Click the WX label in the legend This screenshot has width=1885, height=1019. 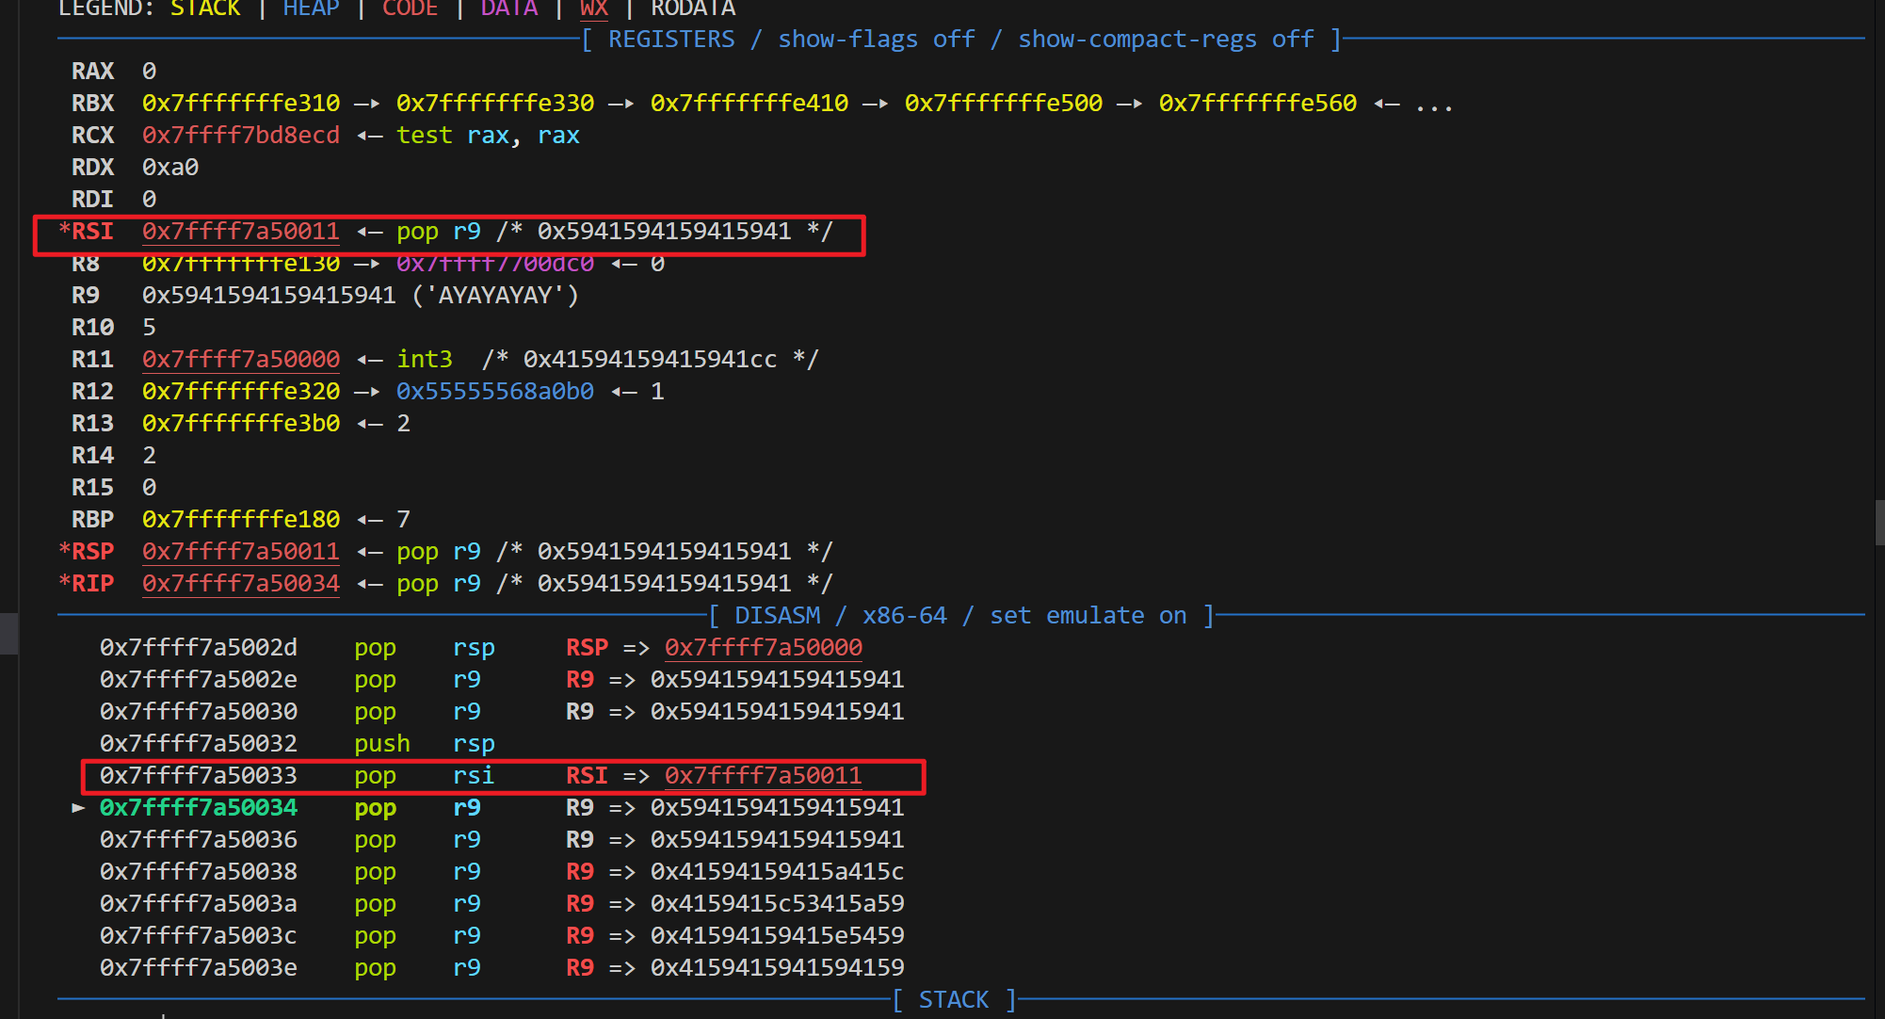(x=593, y=8)
